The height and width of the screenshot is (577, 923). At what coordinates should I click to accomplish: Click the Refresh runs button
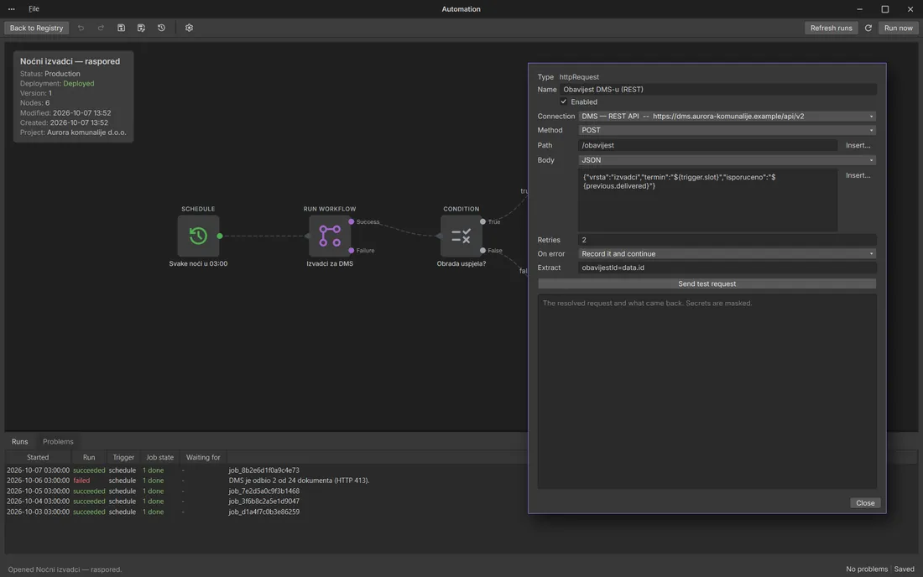[831, 28]
